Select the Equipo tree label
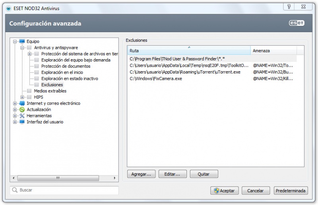318x205 pixels. [x=33, y=41]
